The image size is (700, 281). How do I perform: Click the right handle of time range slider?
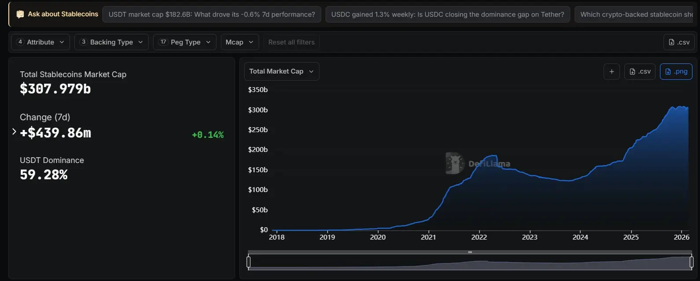691,262
